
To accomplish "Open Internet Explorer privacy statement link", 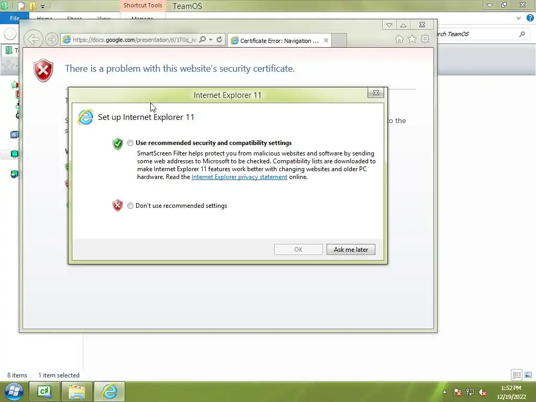I will coord(239,177).
